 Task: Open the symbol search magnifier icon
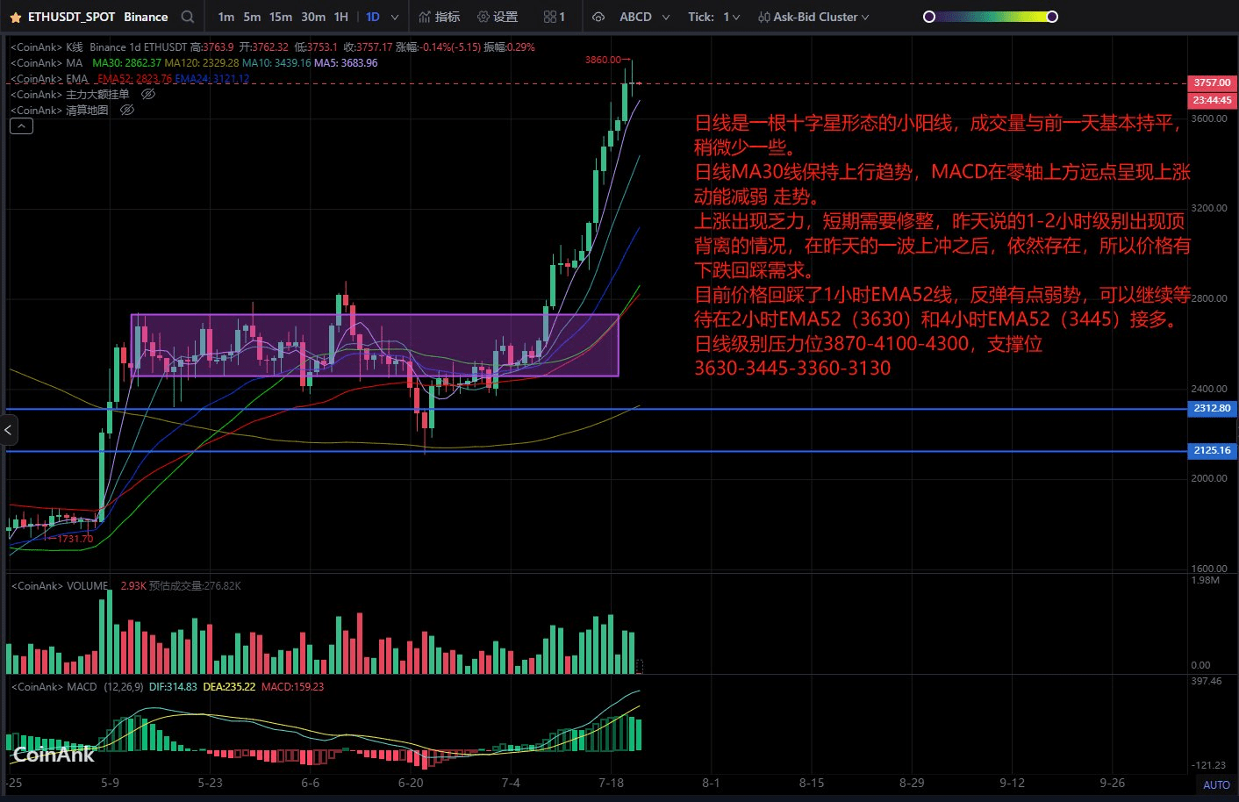coord(188,17)
